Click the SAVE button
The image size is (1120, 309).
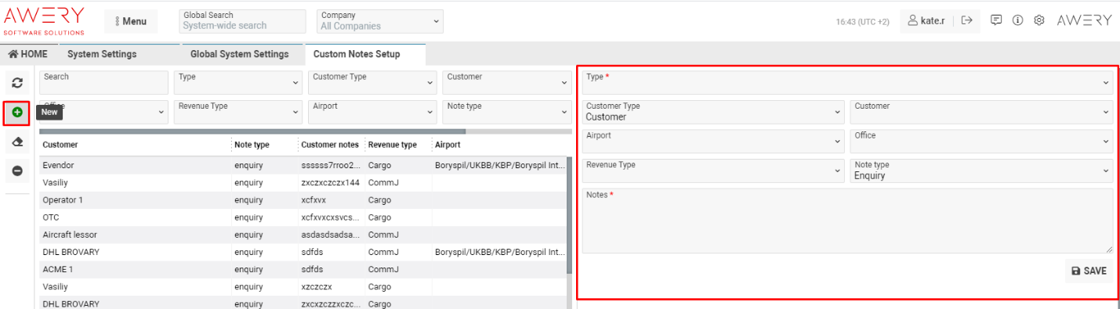point(1089,271)
